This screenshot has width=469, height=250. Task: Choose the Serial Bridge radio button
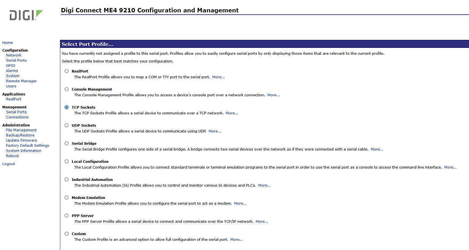point(67,143)
